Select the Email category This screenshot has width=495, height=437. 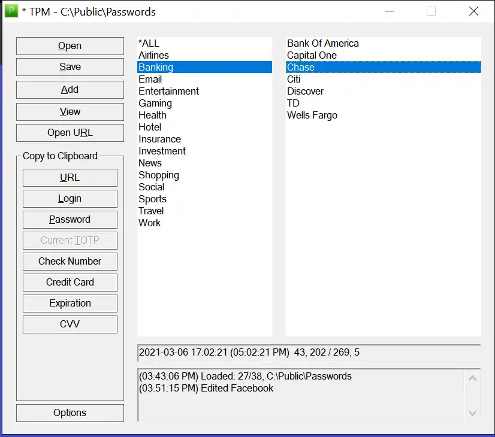[x=204, y=79]
